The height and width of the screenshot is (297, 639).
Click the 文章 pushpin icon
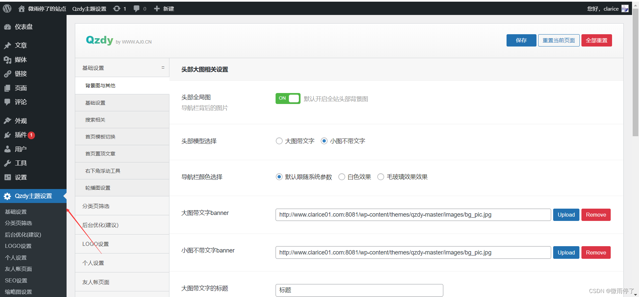[7, 46]
